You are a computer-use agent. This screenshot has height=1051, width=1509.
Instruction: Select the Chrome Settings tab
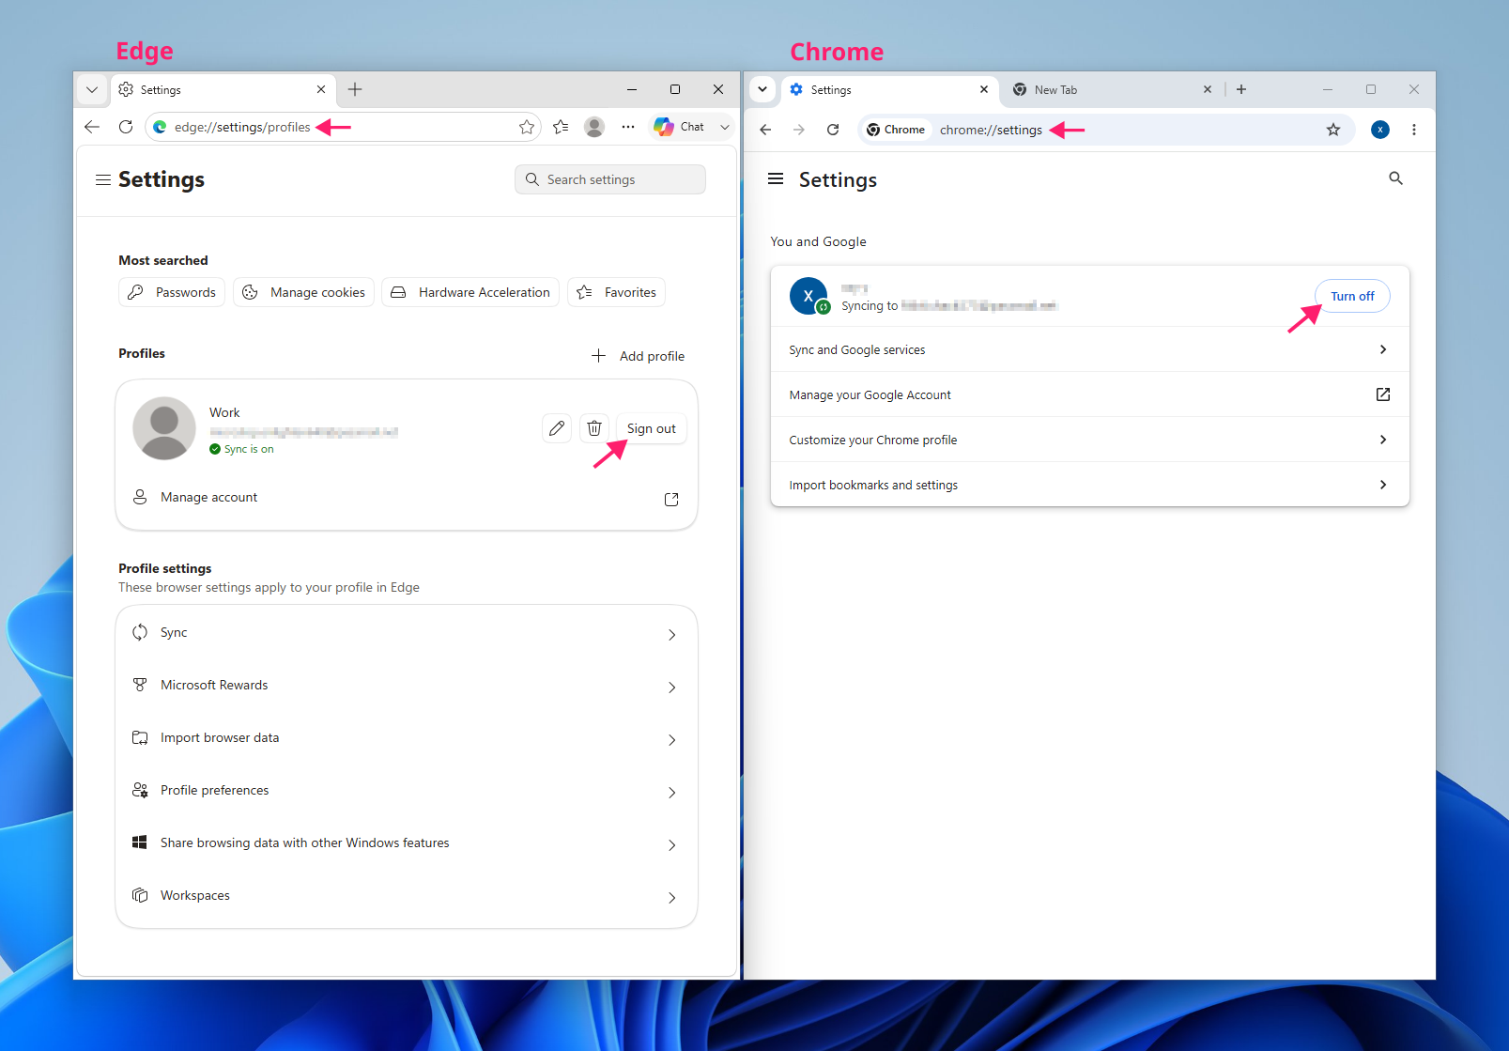[888, 90]
